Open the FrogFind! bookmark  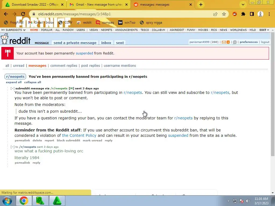pos(14,23)
